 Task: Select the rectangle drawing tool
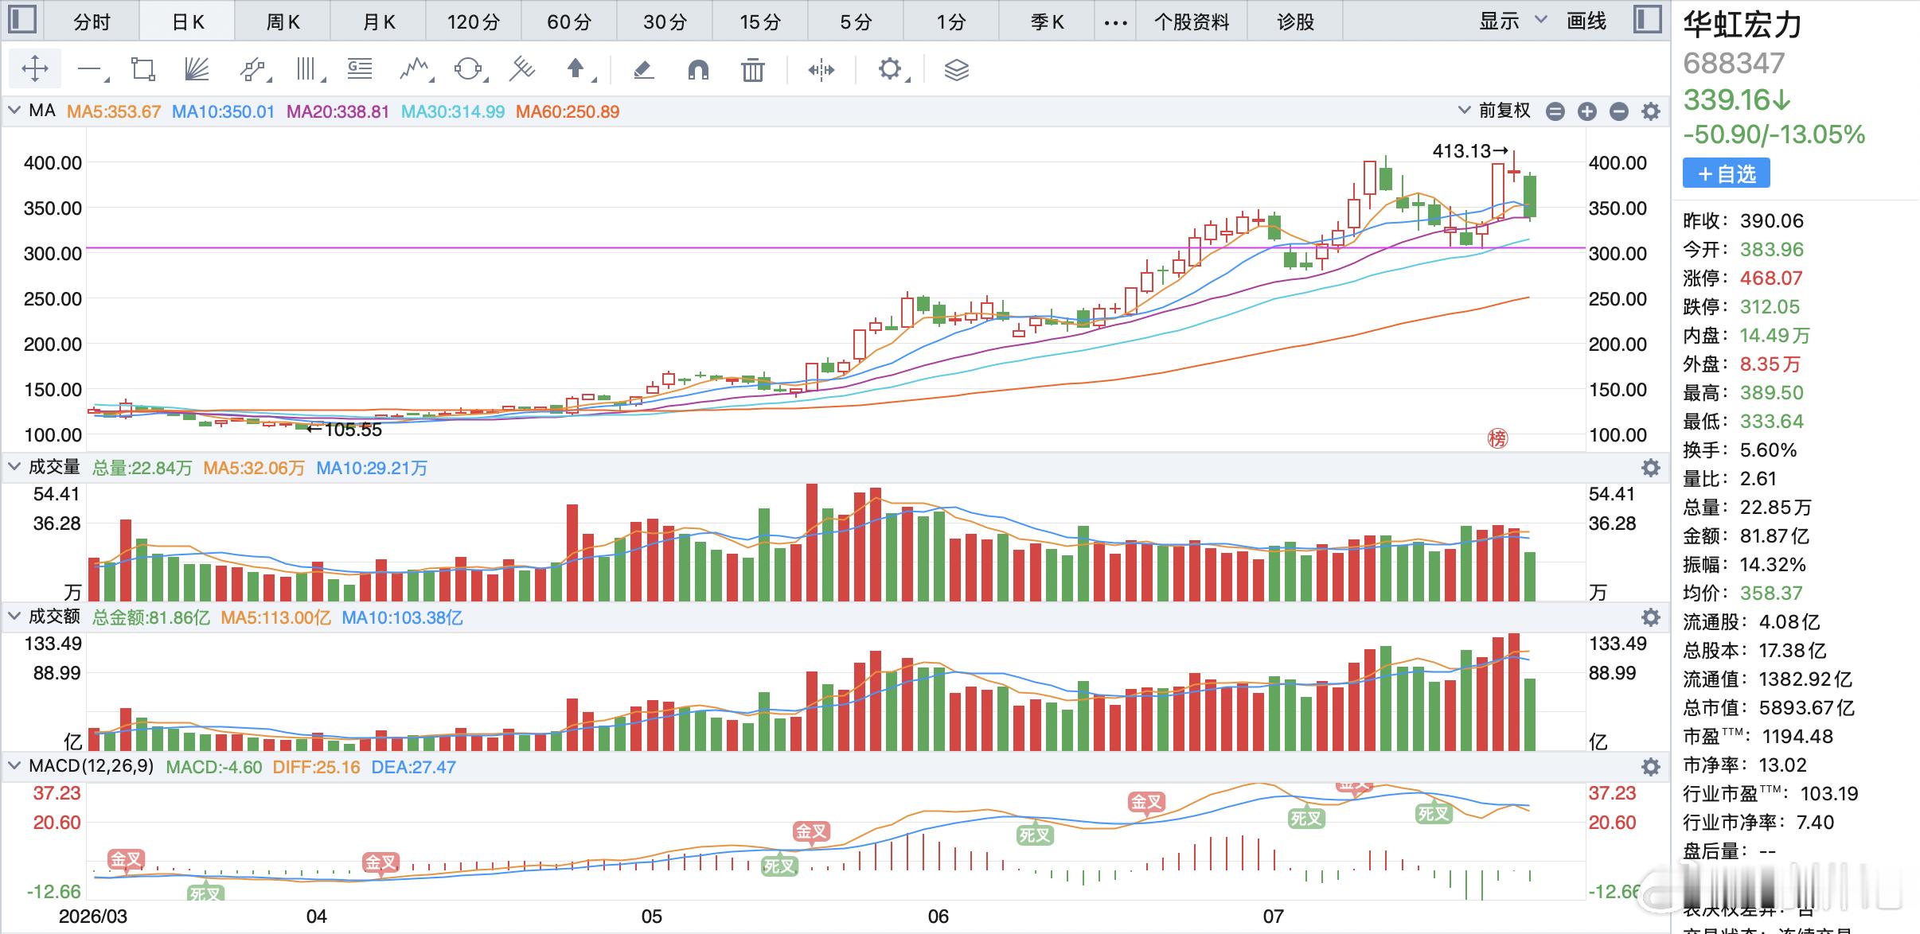point(143,70)
